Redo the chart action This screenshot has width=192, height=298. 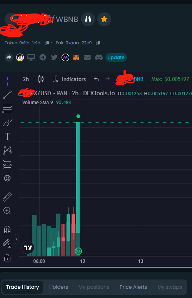click(x=107, y=79)
